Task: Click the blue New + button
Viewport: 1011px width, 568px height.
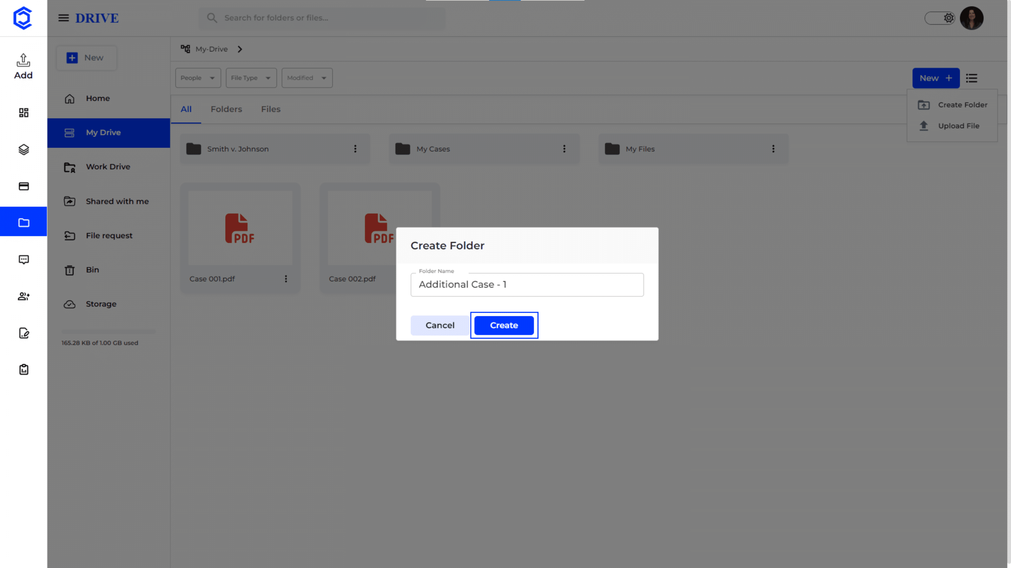Action: 936,78
